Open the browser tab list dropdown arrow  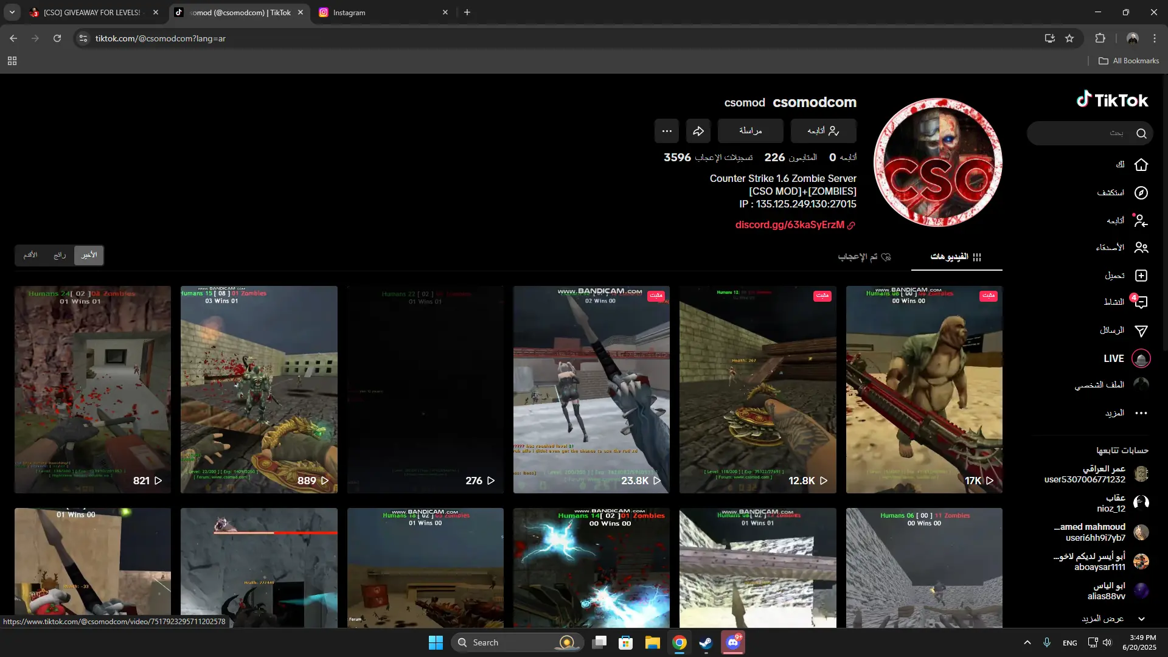(x=12, y=12)
